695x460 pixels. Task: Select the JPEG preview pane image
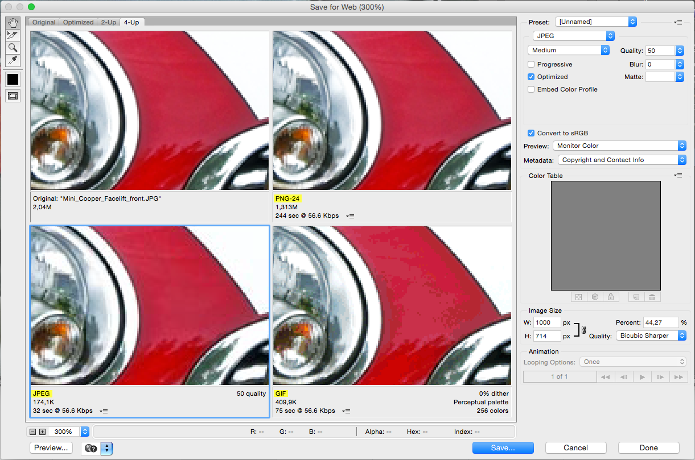149,305
